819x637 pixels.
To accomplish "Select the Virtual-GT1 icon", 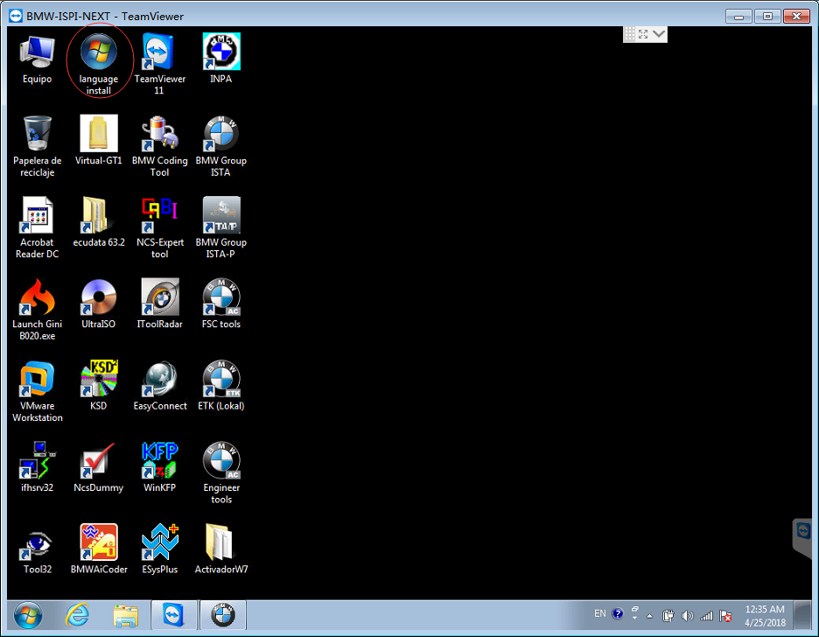I will pyautogui.click(x=99, y=140).
